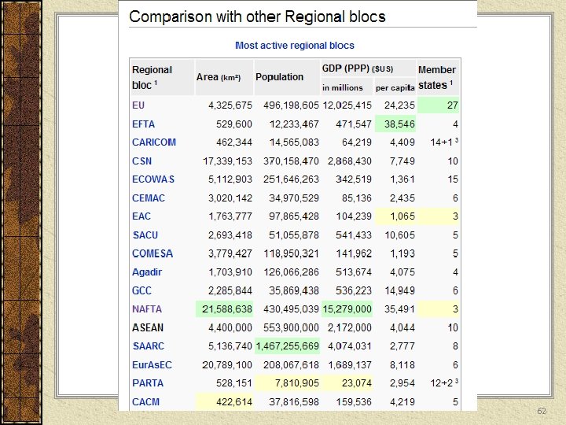Select the CEMAC link
The width and height of the screenshot is (566, 425).
coord(148,198)
